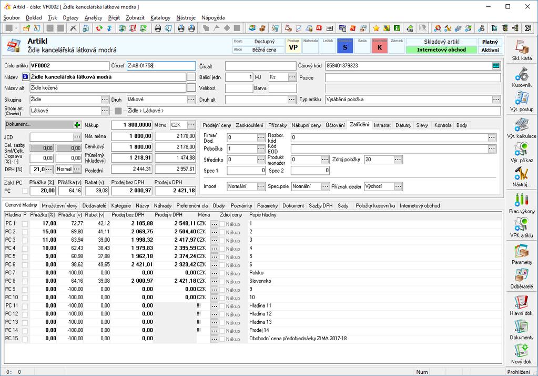Toggle Nákup price source checkbox for PC 2
538x376 pixels.
222,232
